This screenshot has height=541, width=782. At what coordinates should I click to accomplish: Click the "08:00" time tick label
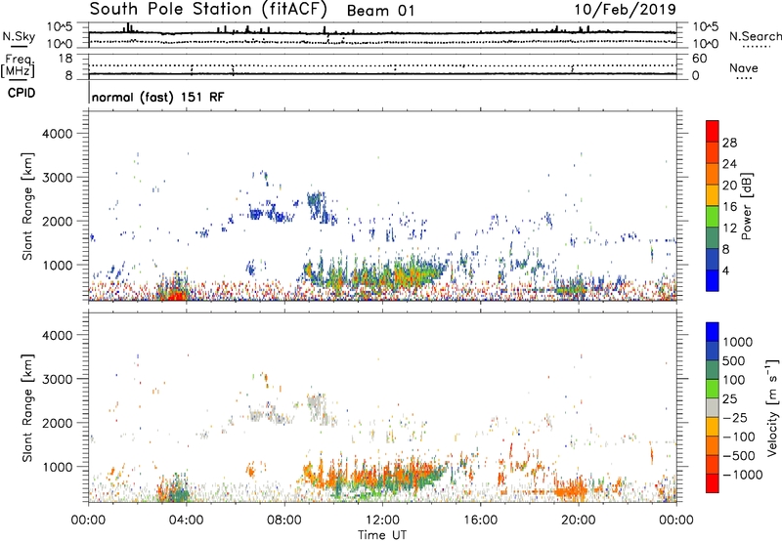tap(284, 520)
